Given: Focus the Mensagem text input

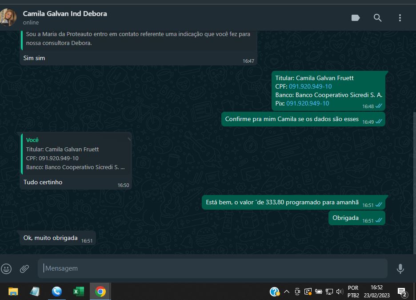Looking at the screenshot, I should point(212,268).
